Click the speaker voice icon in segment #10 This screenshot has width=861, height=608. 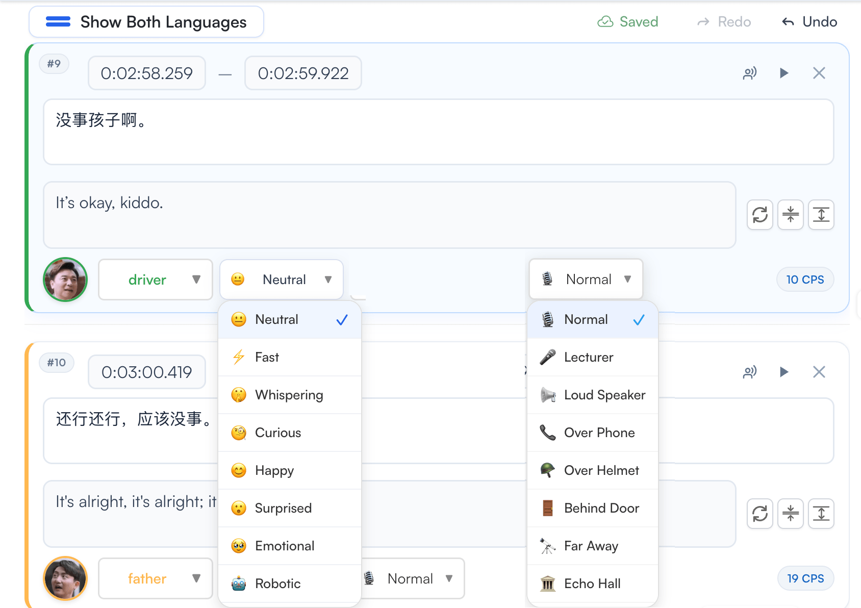[750, 372]
